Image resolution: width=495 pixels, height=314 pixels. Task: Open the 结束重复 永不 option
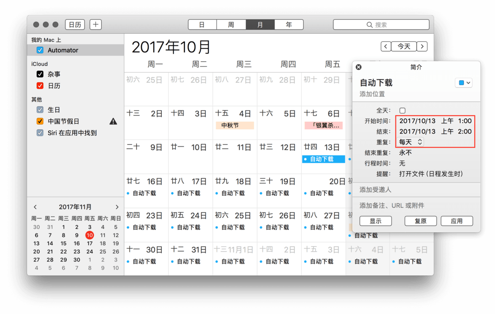coord(405,153)
